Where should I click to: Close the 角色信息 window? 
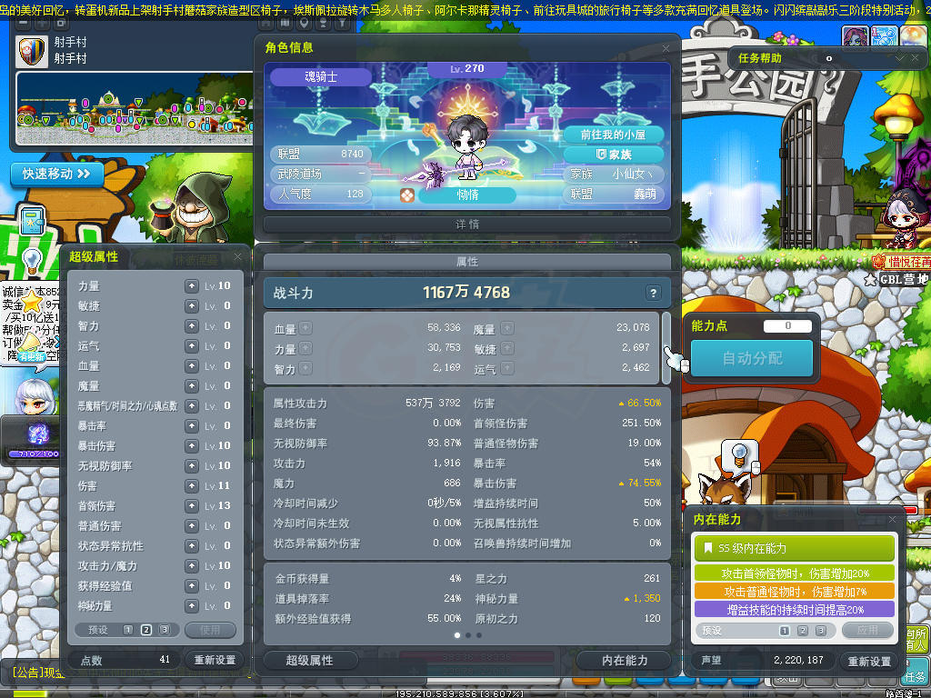click(x=666, y=48)
